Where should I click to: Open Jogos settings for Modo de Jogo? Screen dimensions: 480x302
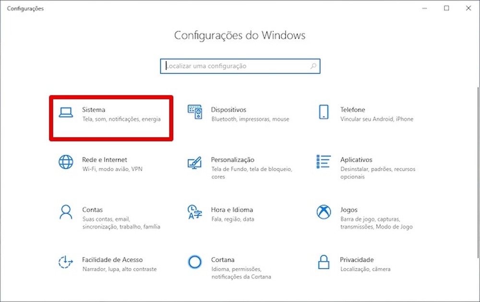coord(348,209)
